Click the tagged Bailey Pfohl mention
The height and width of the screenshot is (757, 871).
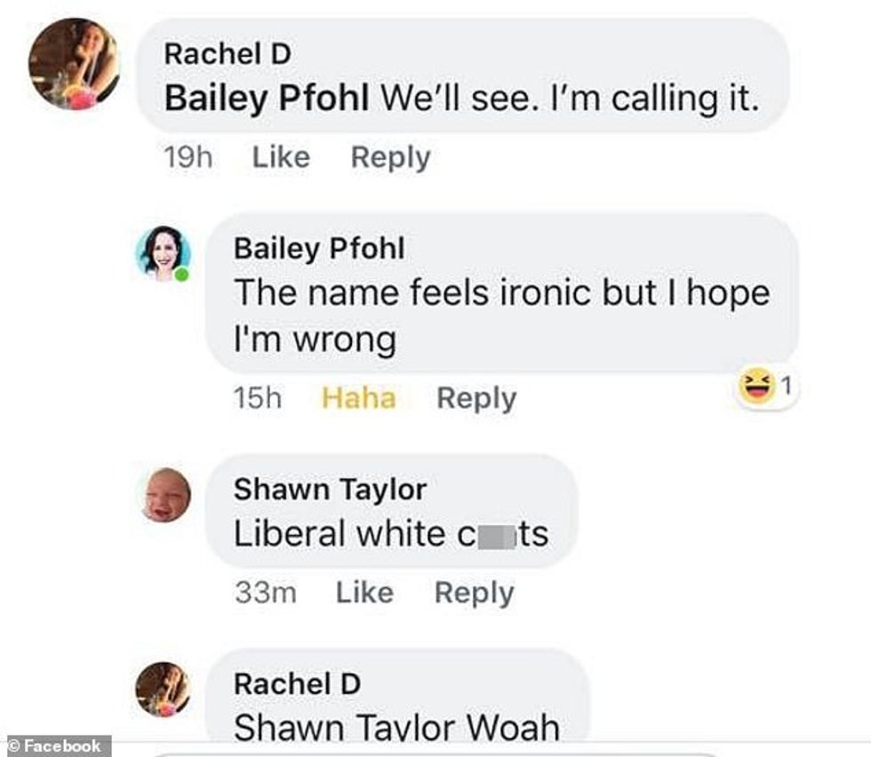(x=267, y=99)
